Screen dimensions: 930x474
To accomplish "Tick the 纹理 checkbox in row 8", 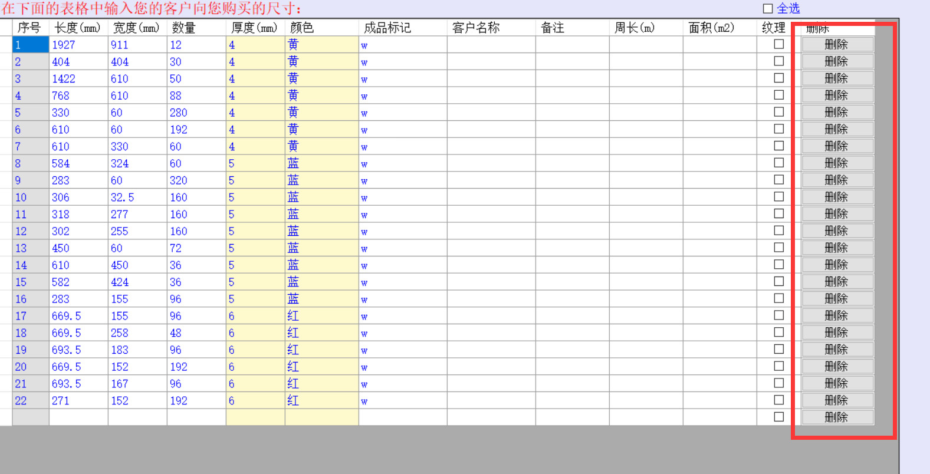I will pos(779,162).
